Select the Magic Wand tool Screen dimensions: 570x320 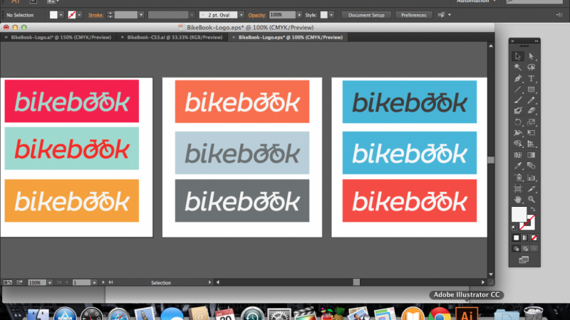(x=518, y=67)
